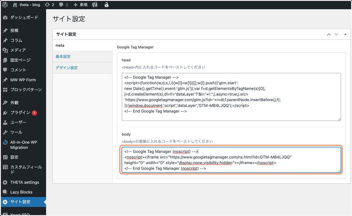Click the 新規 link in admin bar
This screenshot has height=216, width=352.
(84, 5)
